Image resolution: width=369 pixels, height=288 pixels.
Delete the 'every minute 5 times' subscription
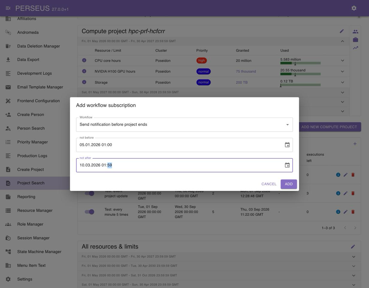[x=353, y=212]
